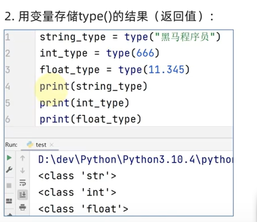Click the Run: panel label
Screen dimensions: 257x222
(11, 145)
